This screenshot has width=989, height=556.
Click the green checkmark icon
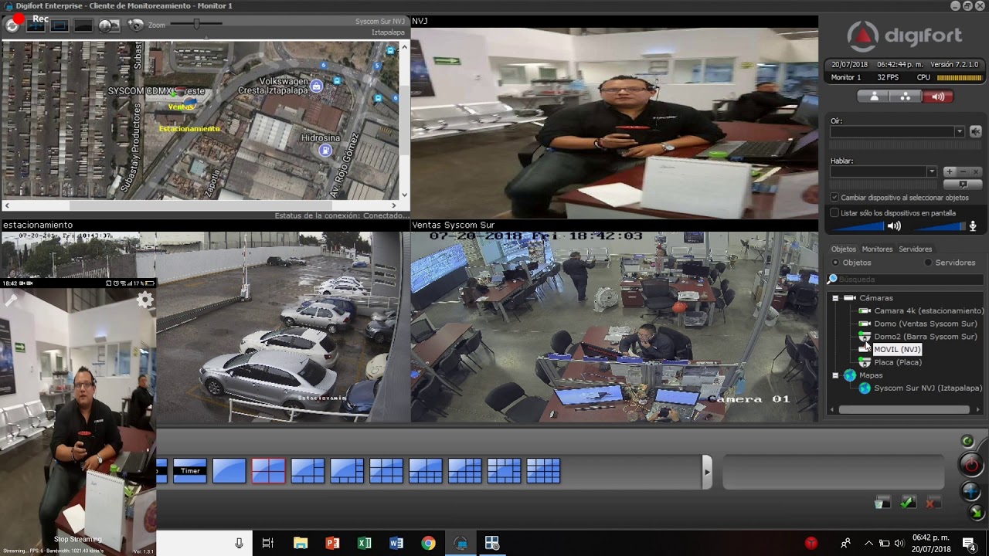[x=908, y=503]
